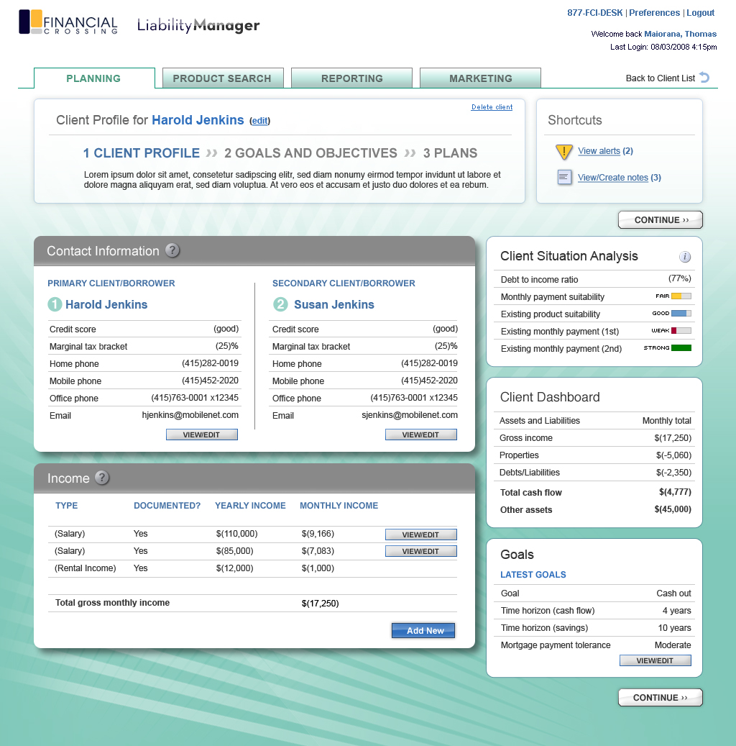736x746 pixels.
Task: Open the Reporting tab
Action: pos(351,78)
